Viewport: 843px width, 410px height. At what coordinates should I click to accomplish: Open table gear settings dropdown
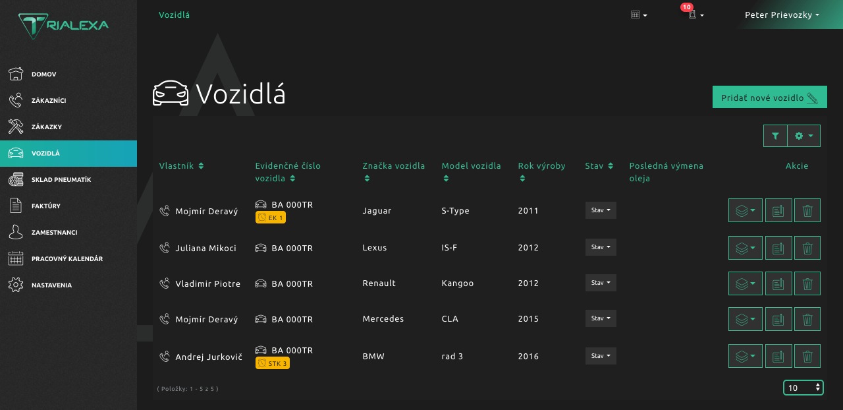pos(803,136)
